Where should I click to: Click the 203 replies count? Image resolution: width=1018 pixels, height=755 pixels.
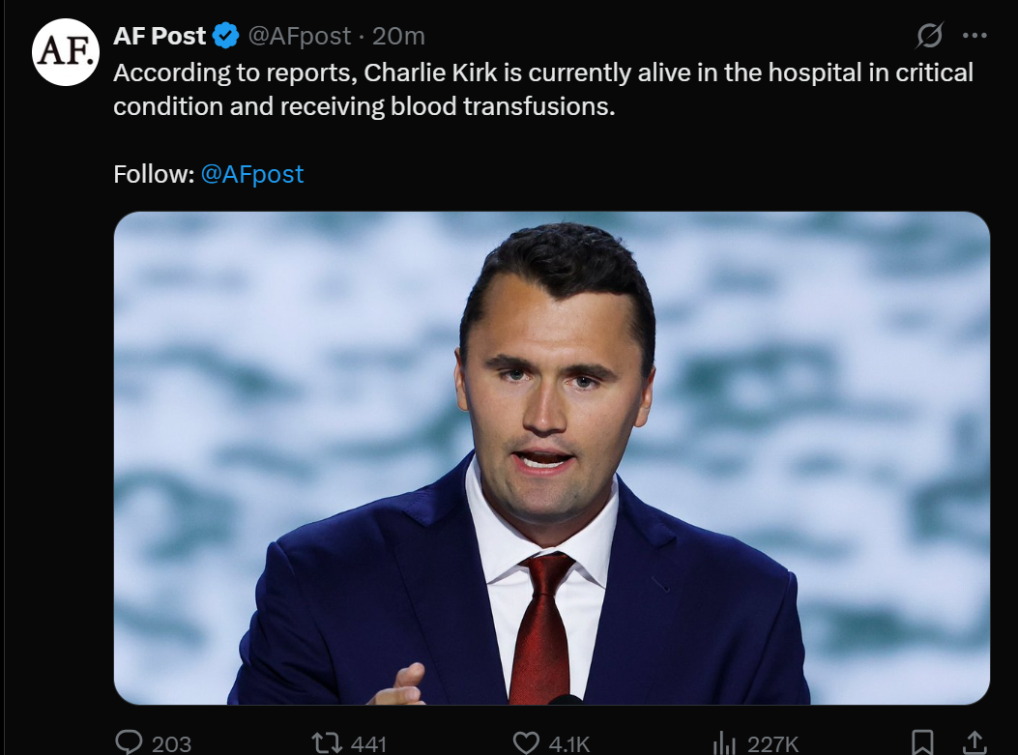point(171,743)
